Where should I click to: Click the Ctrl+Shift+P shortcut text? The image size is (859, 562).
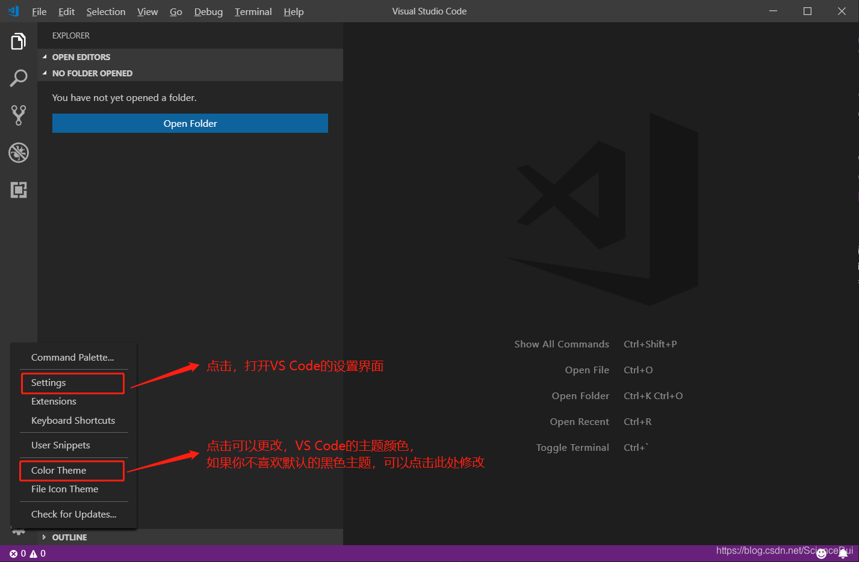point(650,344)
